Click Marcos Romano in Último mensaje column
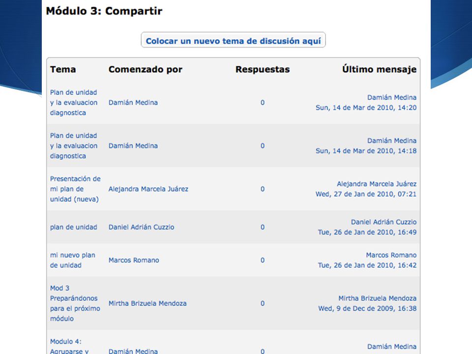The image size is (472, 354). (391, 255)
